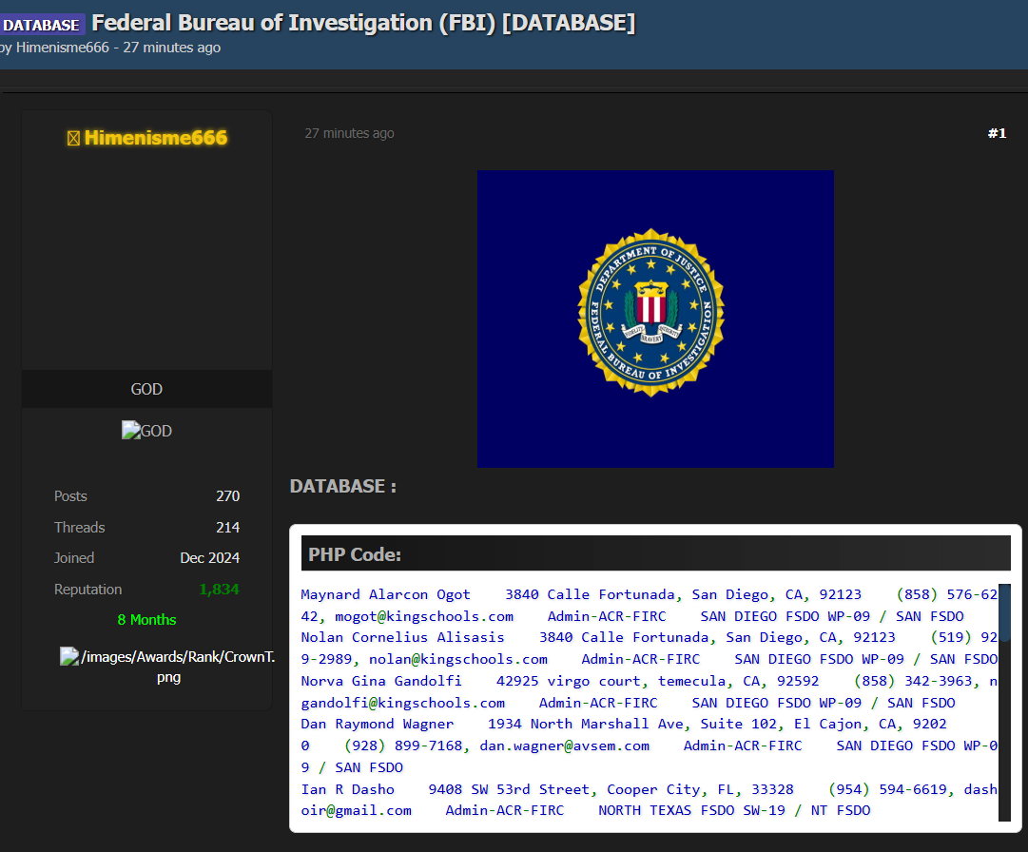The height and width of the screenshot is (852, 1028).
Task: Click the Maynard Alarcon Ogot entry
Action: (385, 594)
